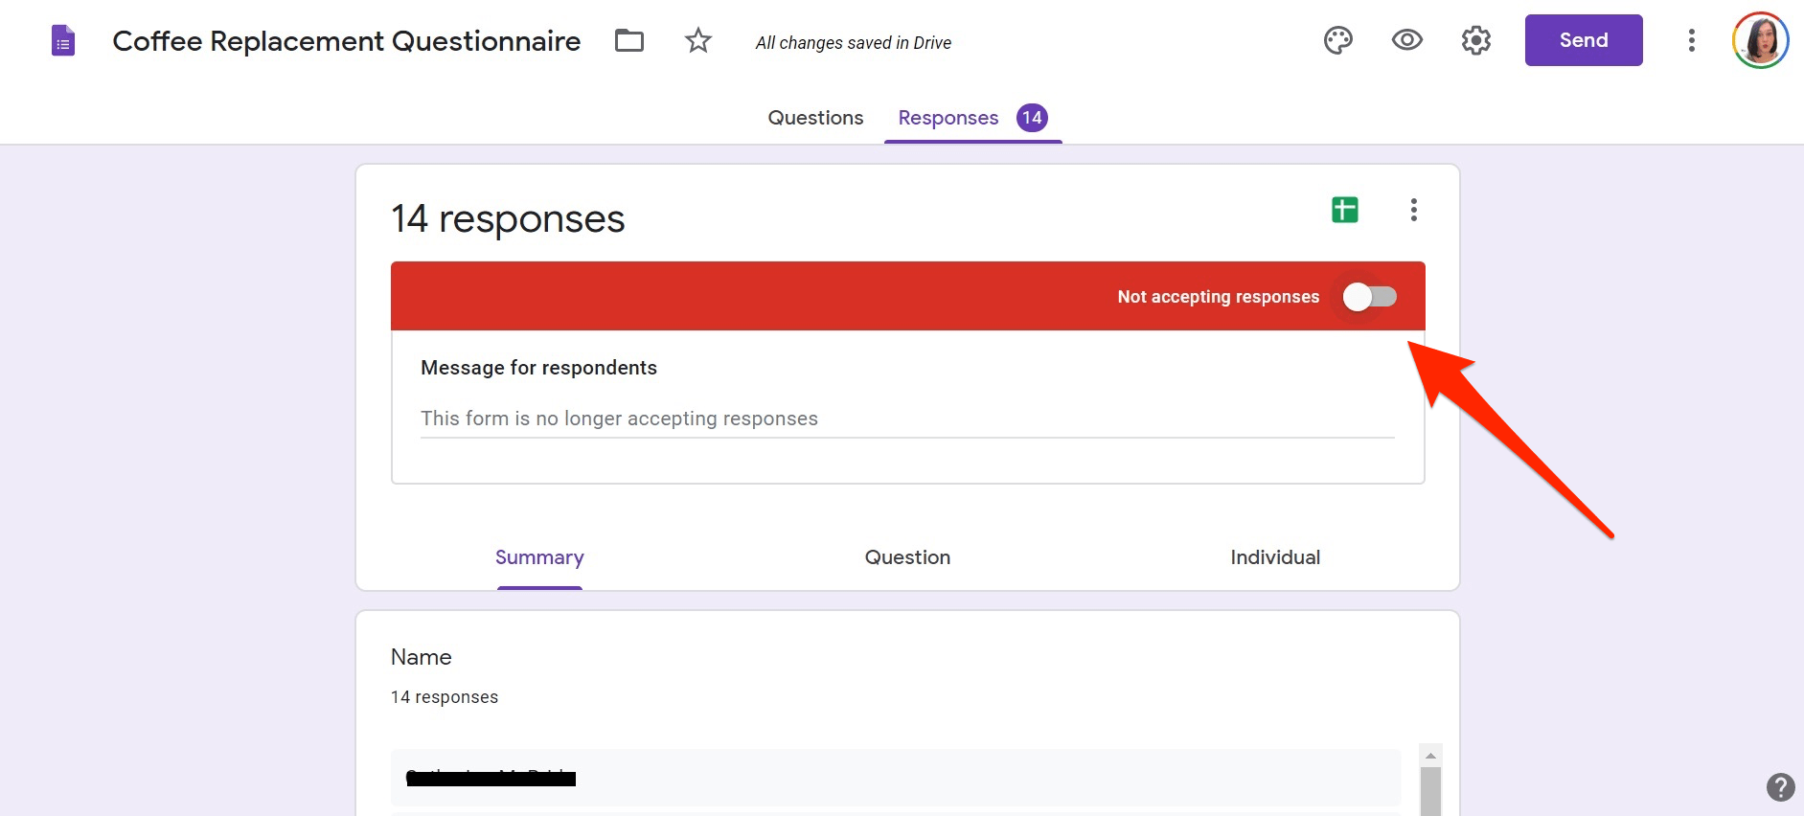The width and height of the screenshot is (1804, 816).
Task: Open the help question mark icon
Action: [x=1780, y=787]
